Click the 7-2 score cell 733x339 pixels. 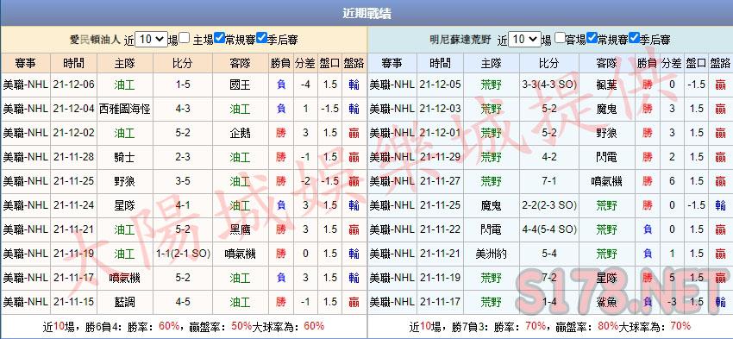coord(549,278)
